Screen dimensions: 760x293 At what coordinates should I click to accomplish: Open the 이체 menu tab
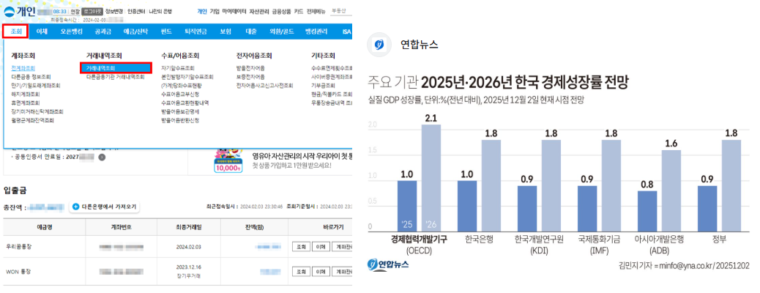(42, 31)
